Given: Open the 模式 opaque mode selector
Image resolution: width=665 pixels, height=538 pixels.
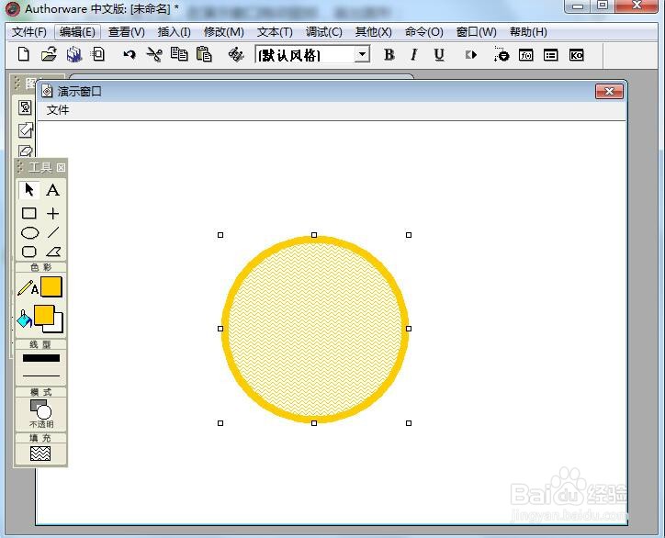Looking at the screenshot, I should (40, 413).
